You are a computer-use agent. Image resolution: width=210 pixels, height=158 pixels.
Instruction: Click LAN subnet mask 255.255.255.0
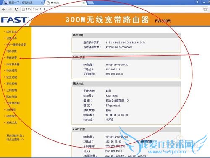pyautogui.click(x=114, y=74)
